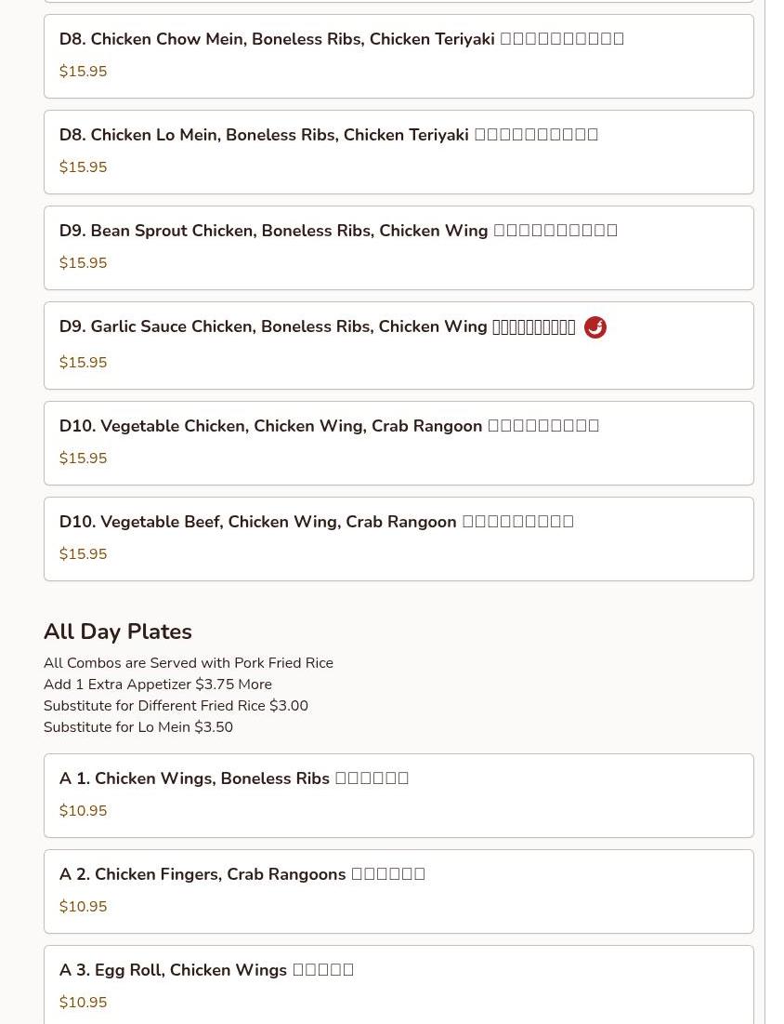Click 'Substitute for Lo Mein $3.50' text
The height and width of the screenshot is (1024, 784).
pos(138,727)
